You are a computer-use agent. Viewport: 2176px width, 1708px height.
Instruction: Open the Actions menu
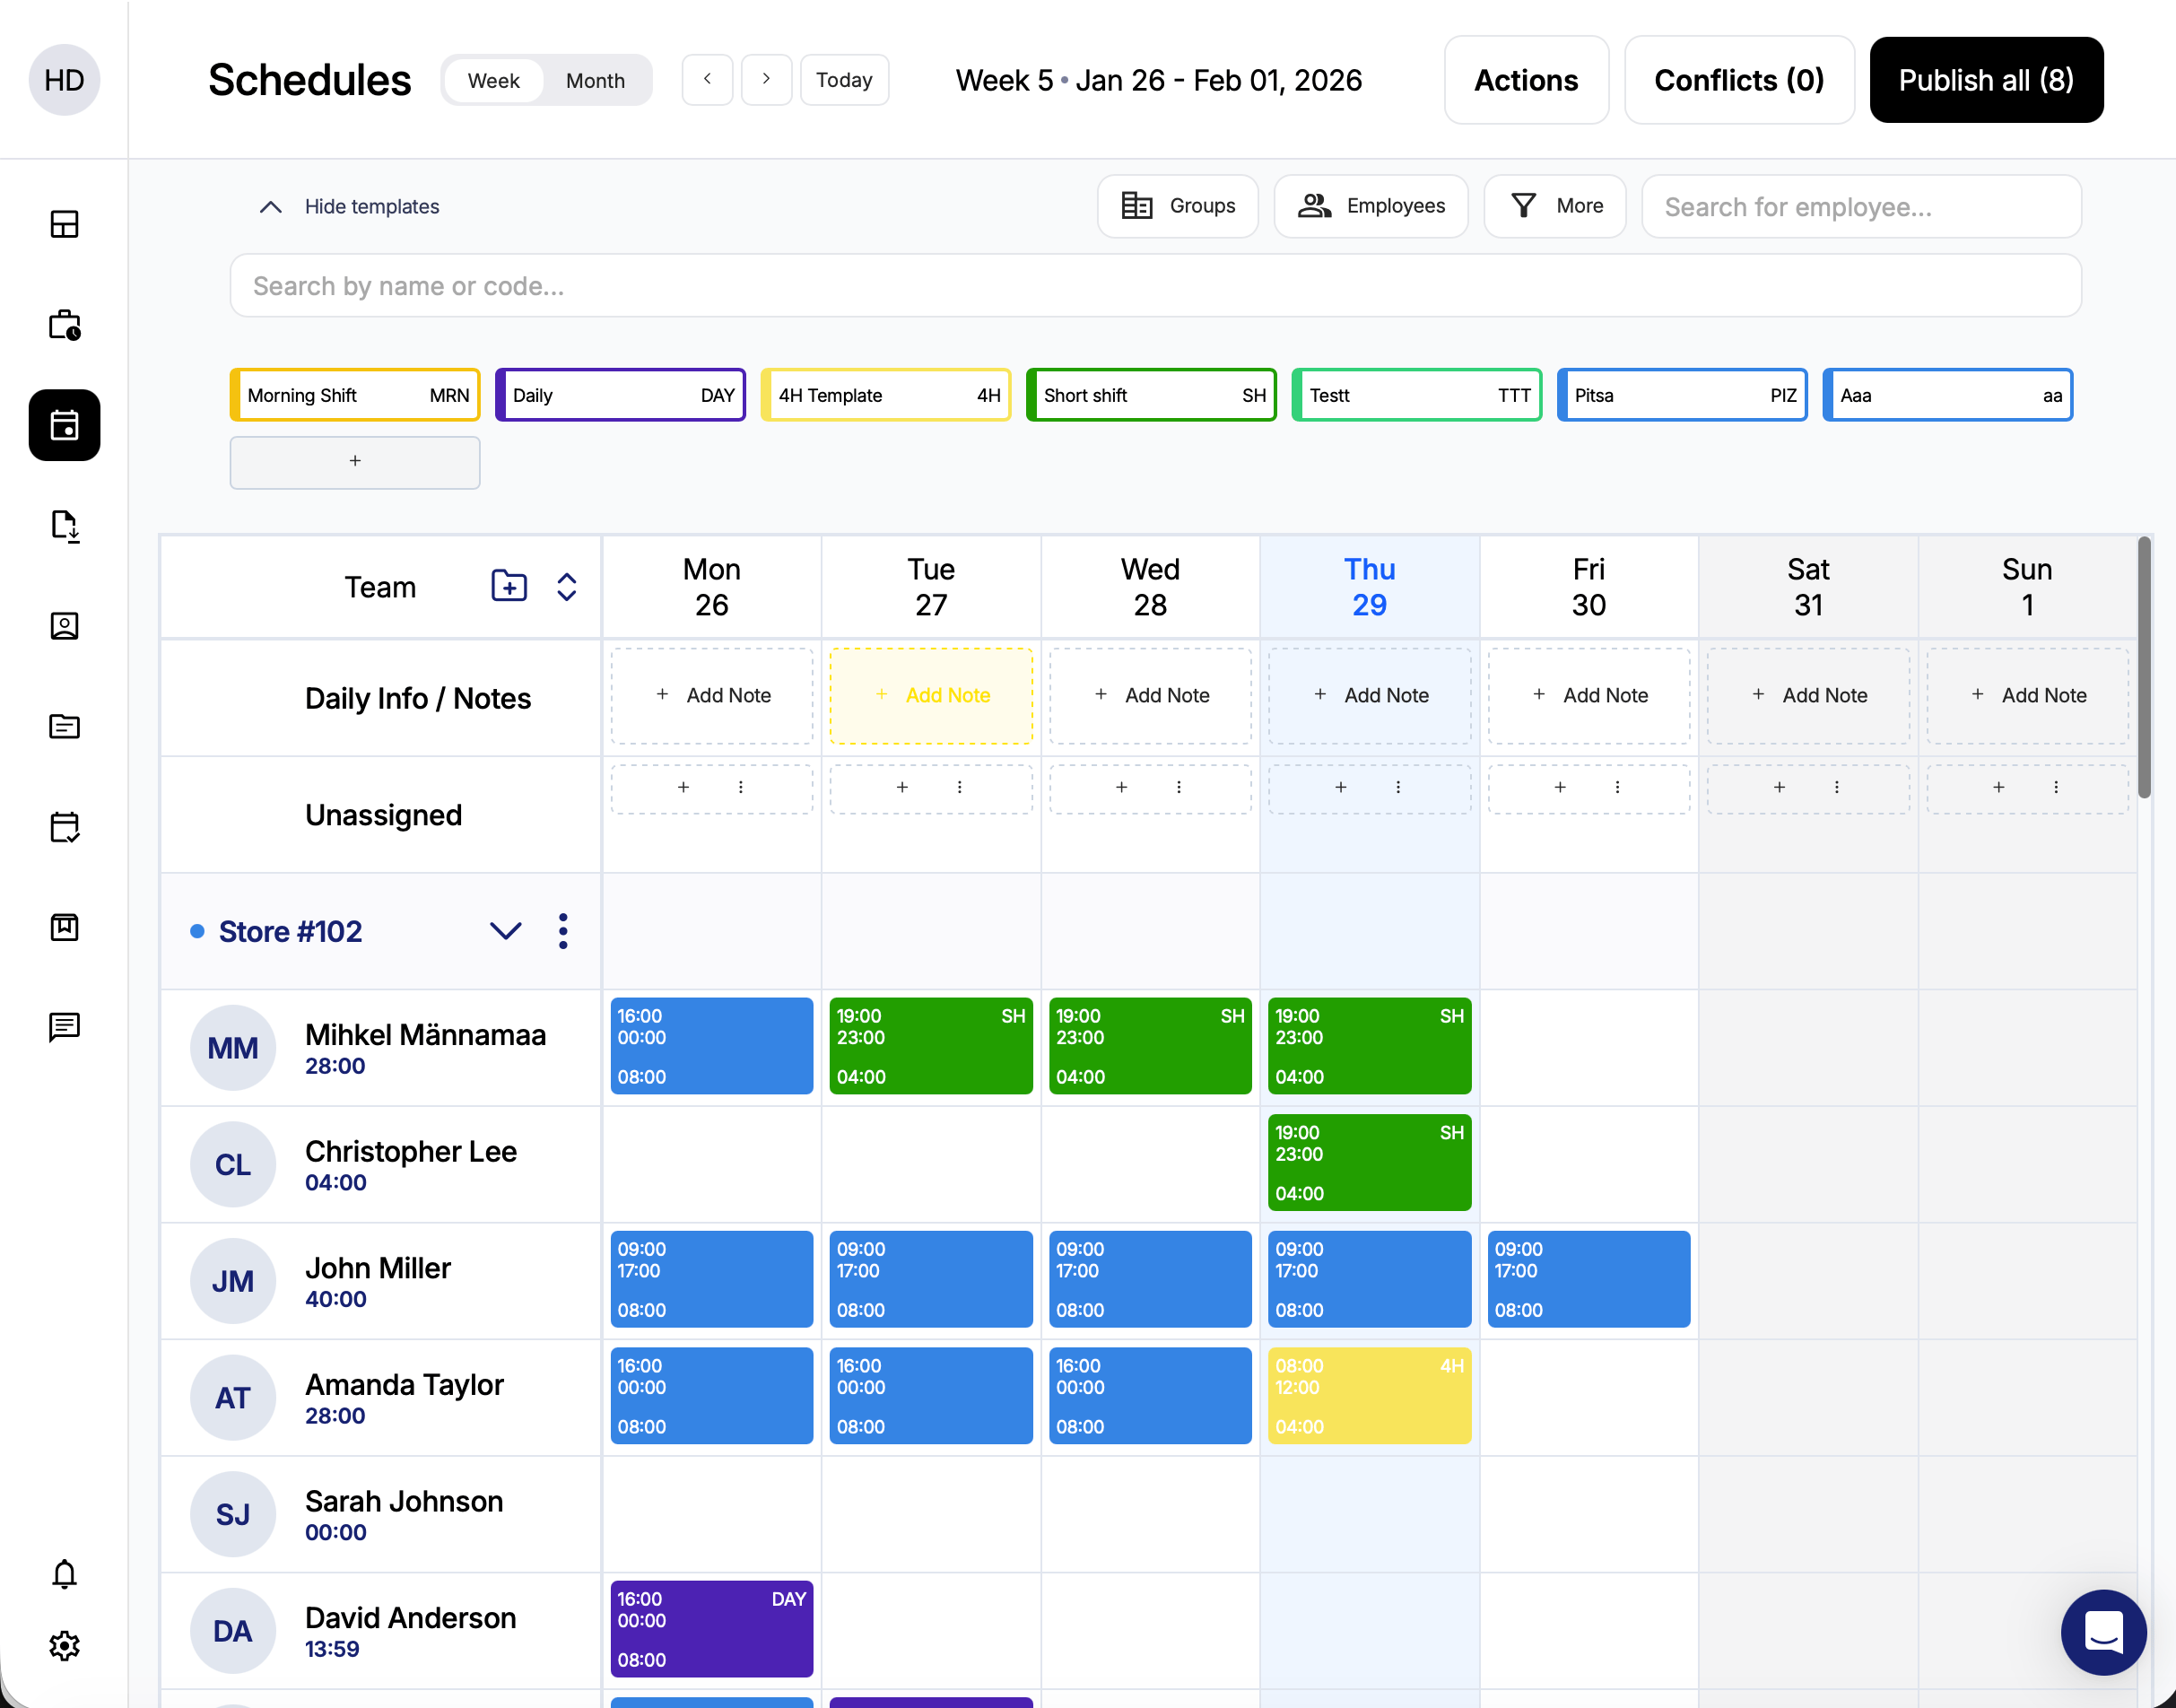click(1526, 80)
